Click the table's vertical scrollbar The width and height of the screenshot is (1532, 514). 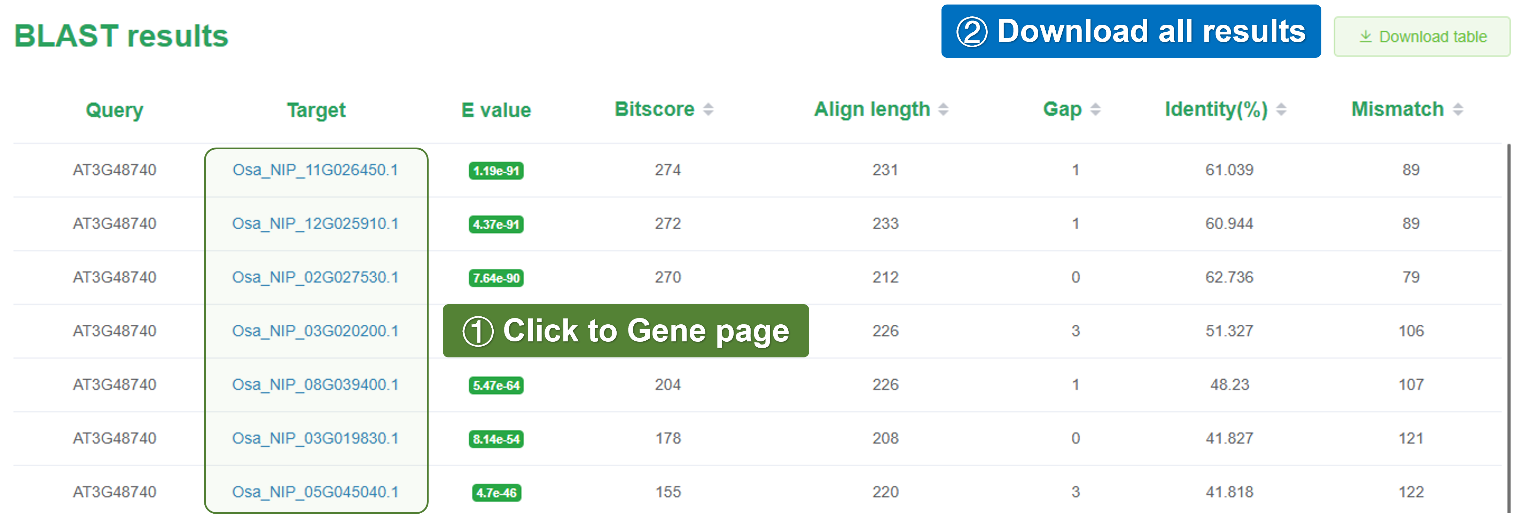(x=1509, y=327)
